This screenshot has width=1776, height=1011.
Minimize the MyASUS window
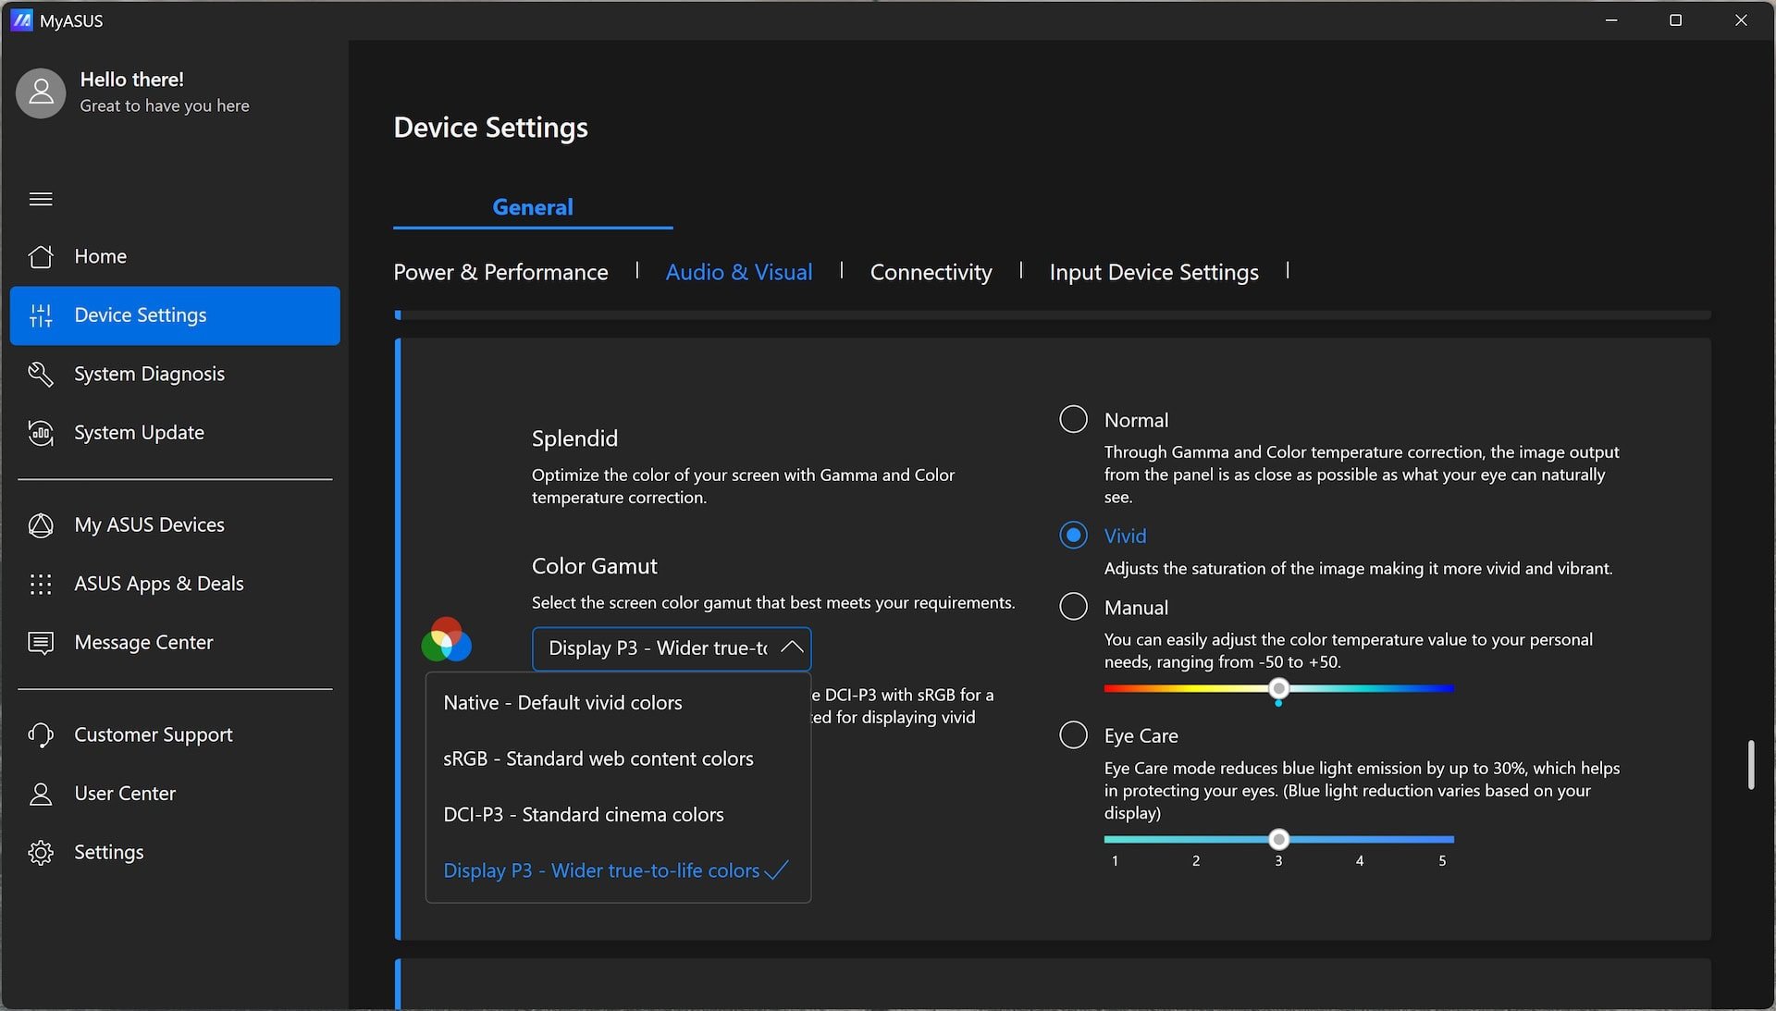point(1611,19)
